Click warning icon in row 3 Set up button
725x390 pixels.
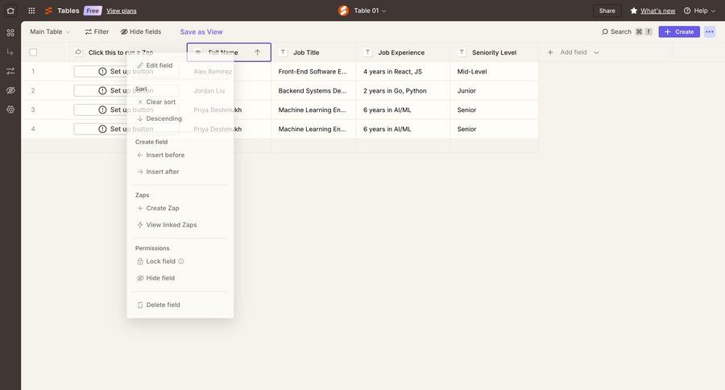(x=102, y=110)
